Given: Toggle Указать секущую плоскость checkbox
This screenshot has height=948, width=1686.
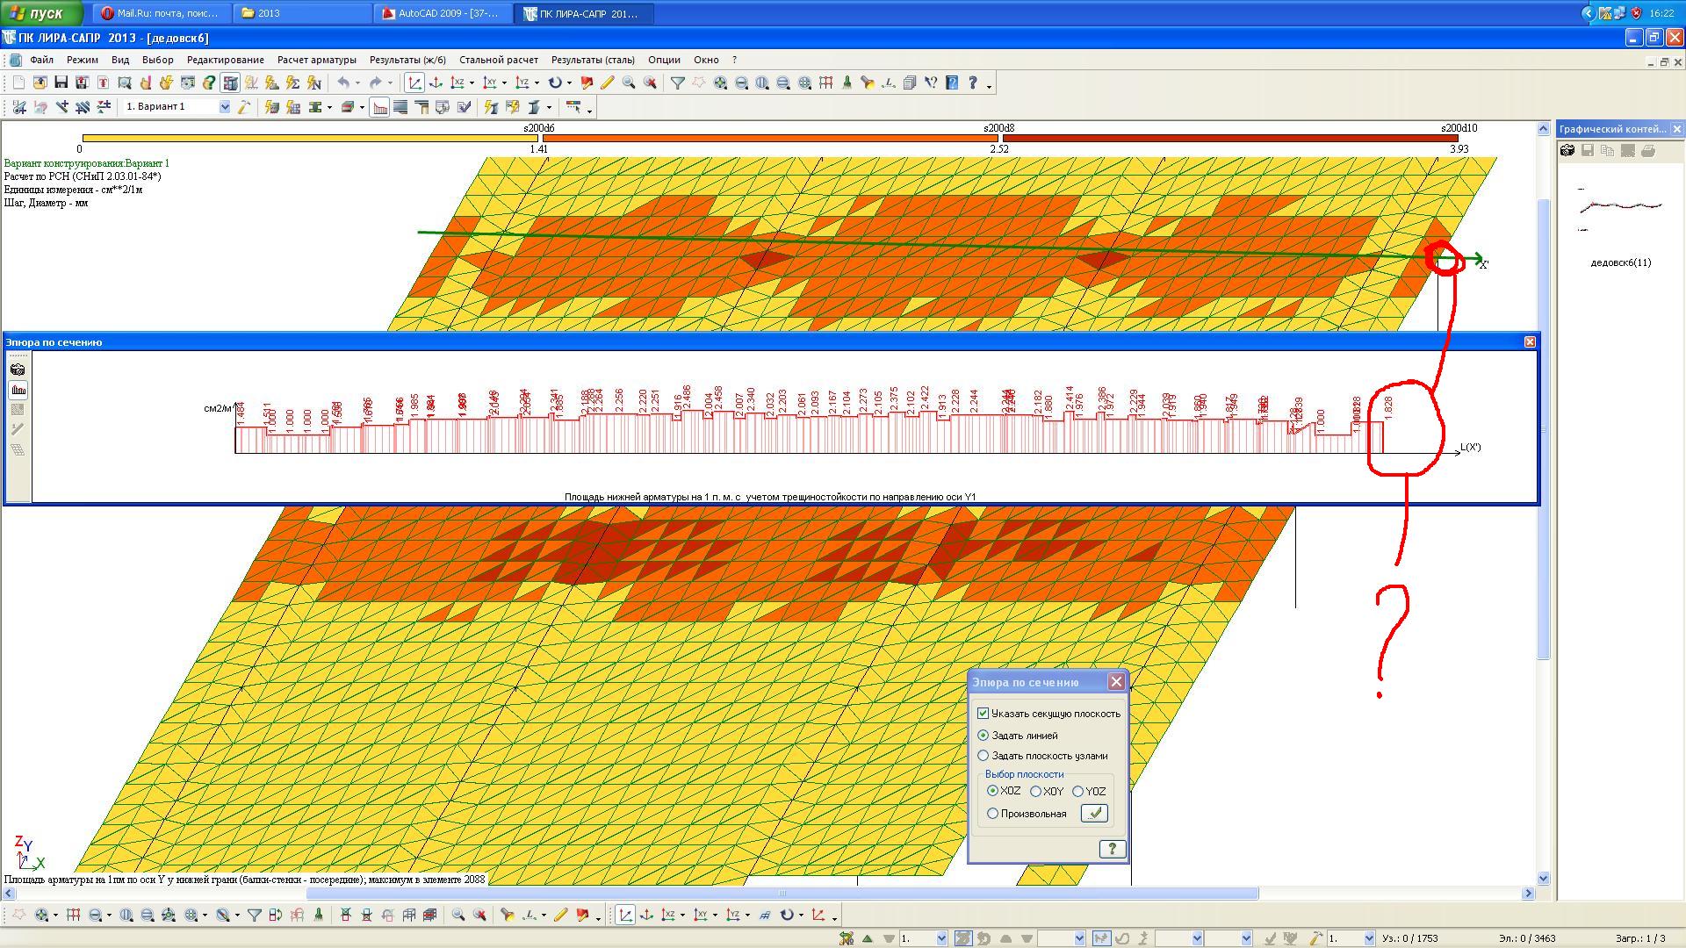Looking at the screenshot, I should coord(983,714).
